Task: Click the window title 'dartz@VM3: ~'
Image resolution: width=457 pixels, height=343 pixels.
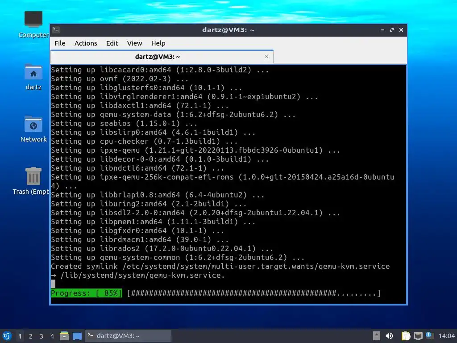Action: coord(228,30)
